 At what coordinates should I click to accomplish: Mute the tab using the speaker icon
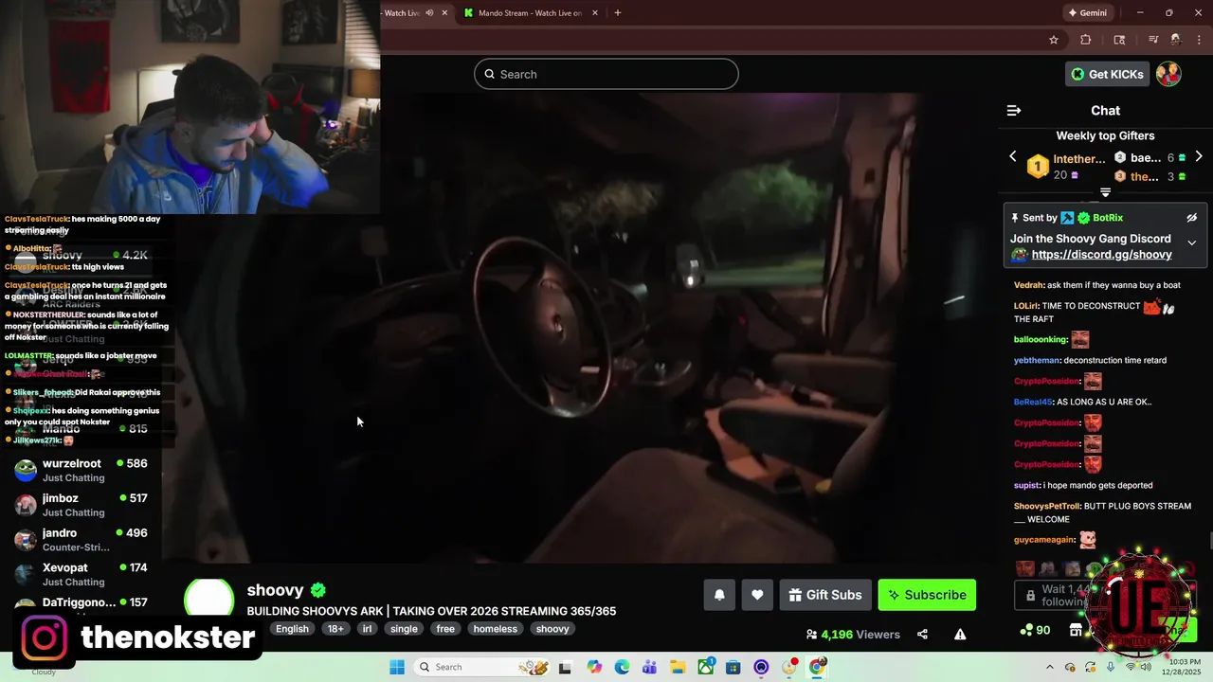[x=429, y=13]
